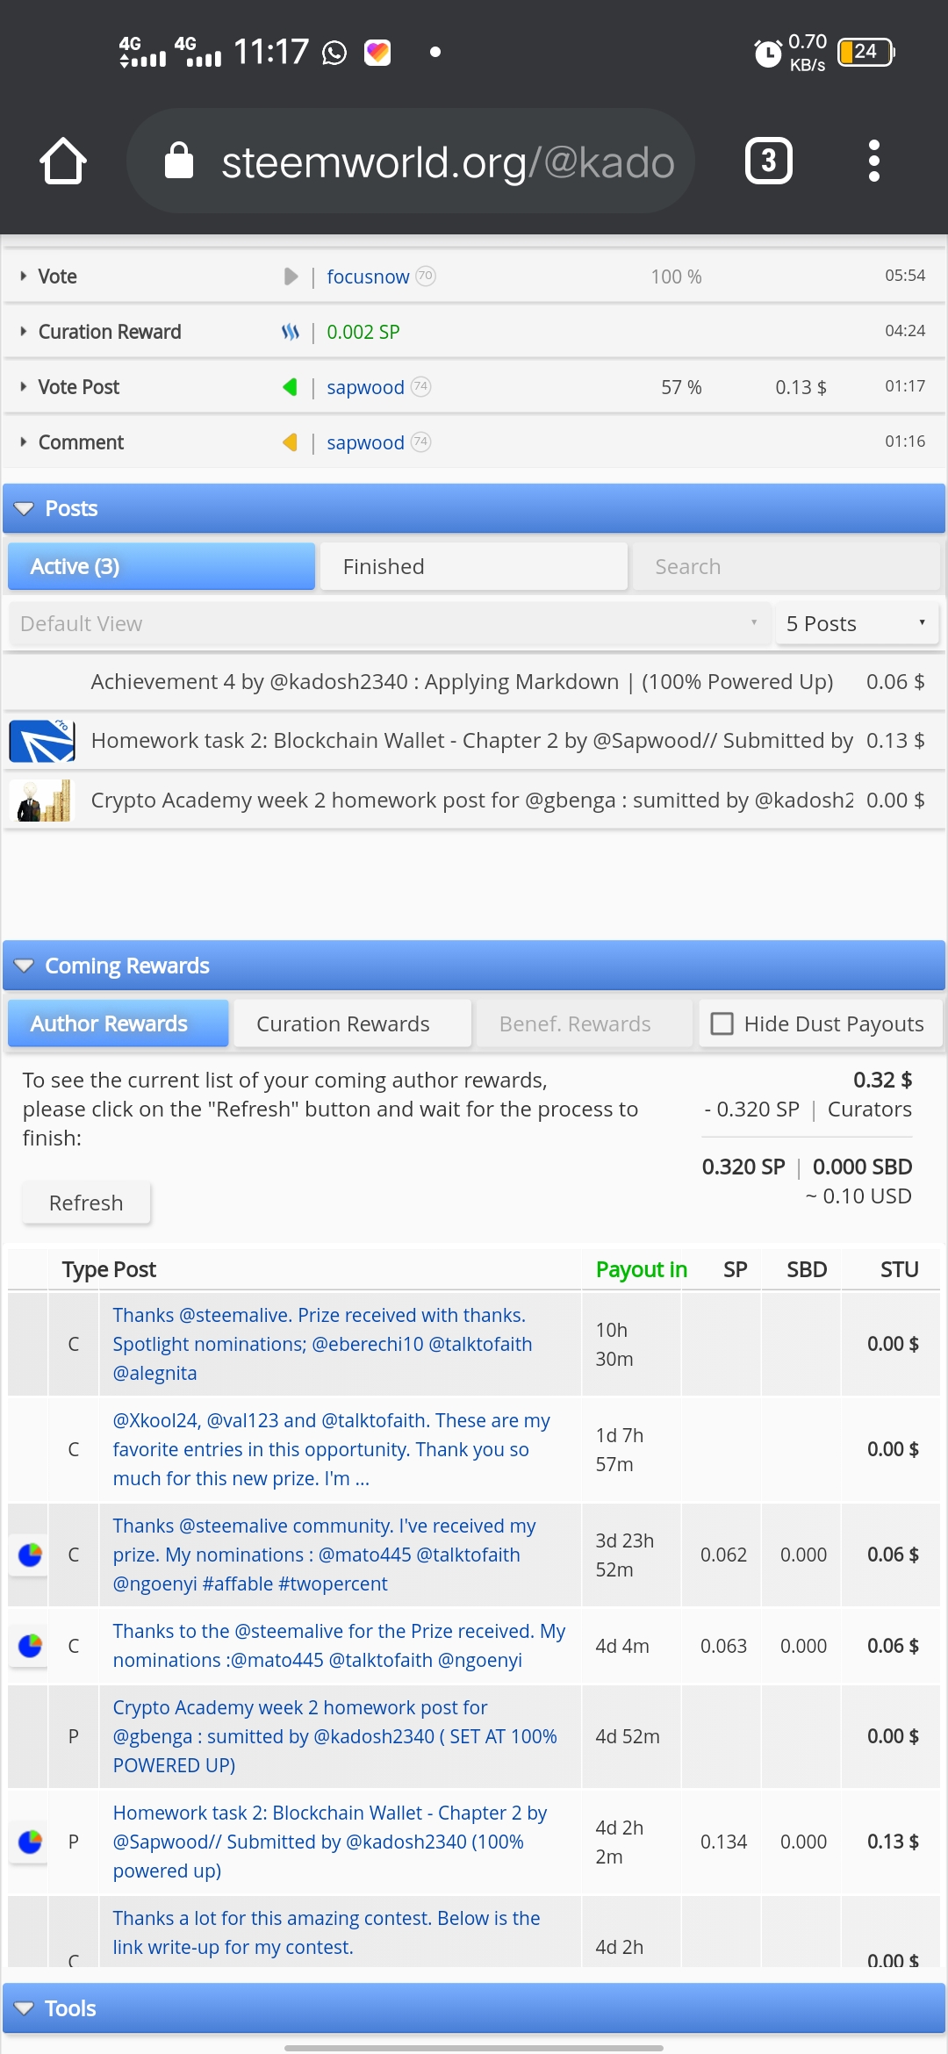948x2054 pixels.
Task: Open the tab switcher showing 3 tabs
Action: coord(769,161)
